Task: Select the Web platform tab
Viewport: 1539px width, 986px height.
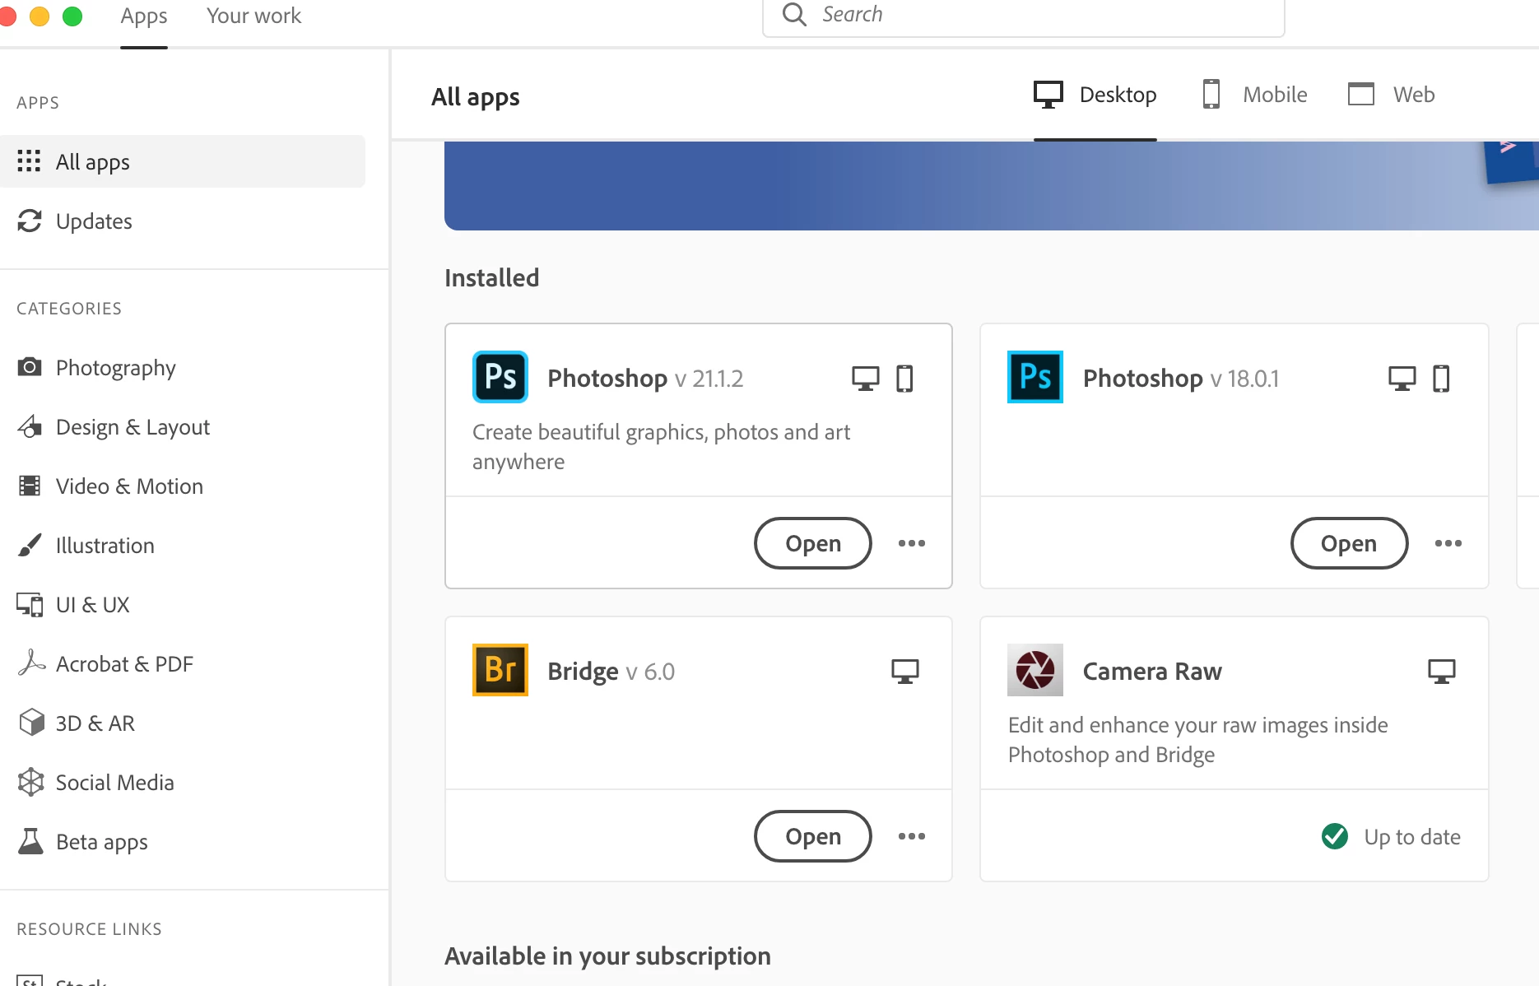Action: 1391,95
